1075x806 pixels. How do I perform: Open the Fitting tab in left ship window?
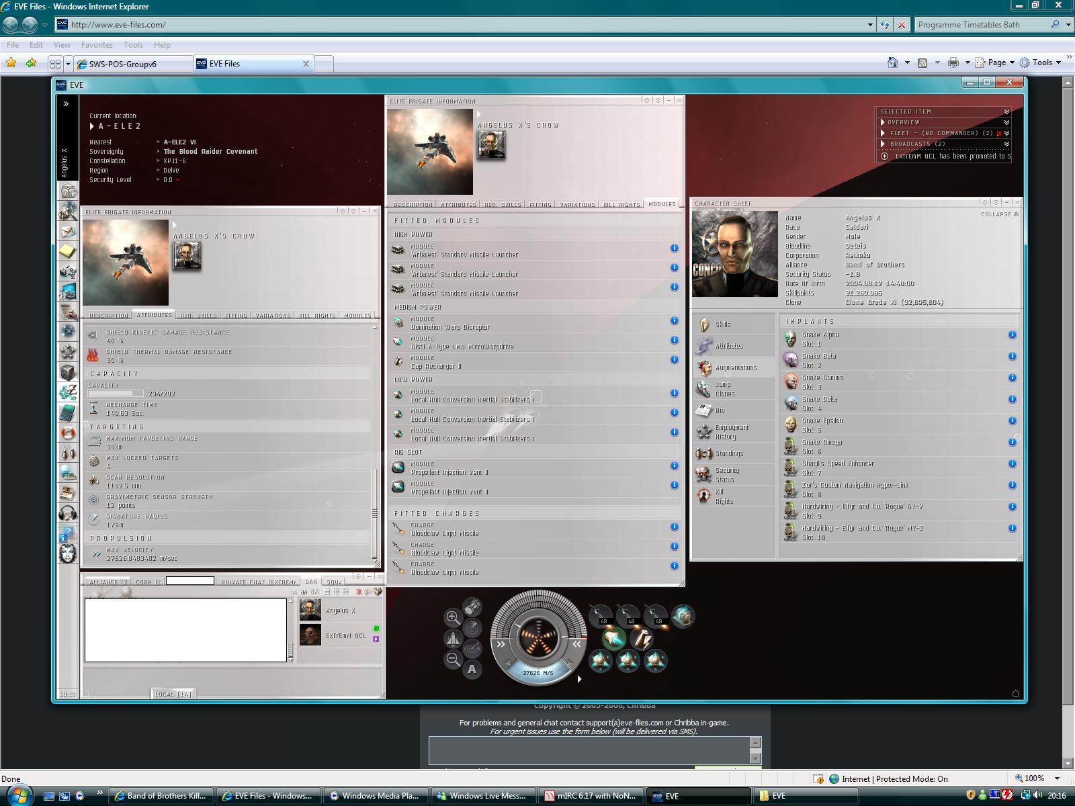(x=235, y=315)
